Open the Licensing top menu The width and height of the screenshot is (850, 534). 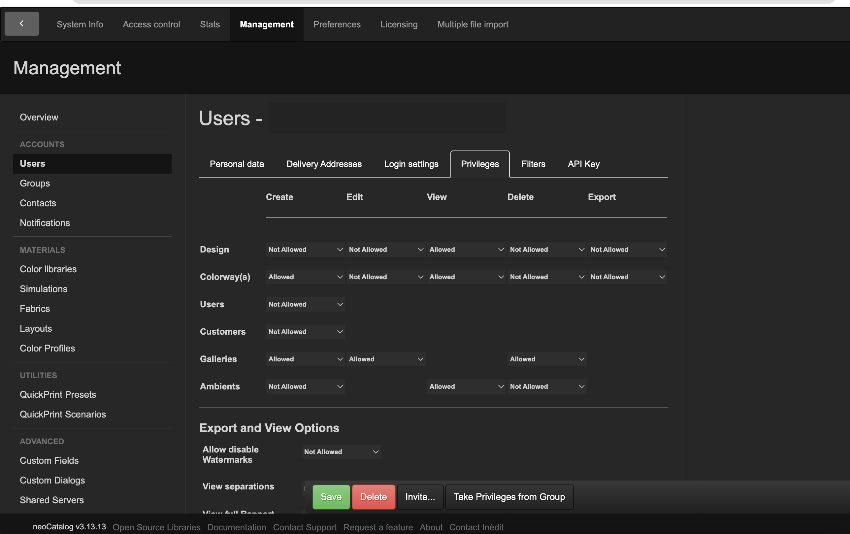click(x=399, y=24)
